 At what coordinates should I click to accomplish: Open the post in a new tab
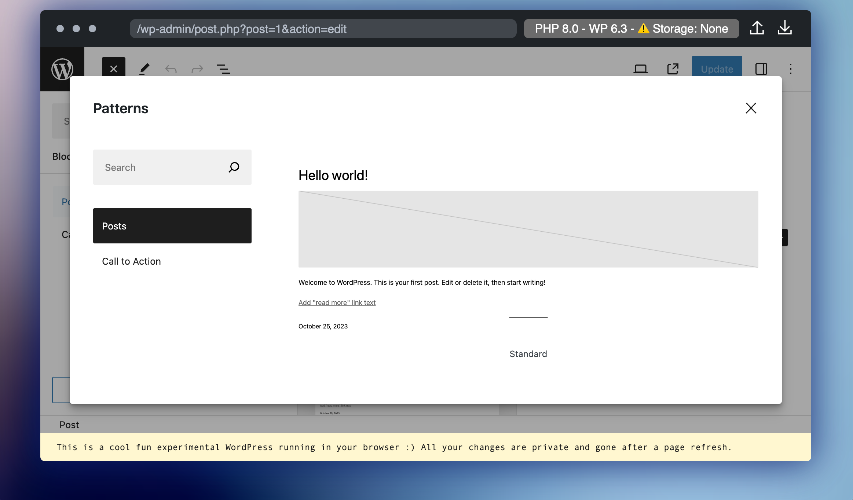pyautogui.click(x=673, y=69)
